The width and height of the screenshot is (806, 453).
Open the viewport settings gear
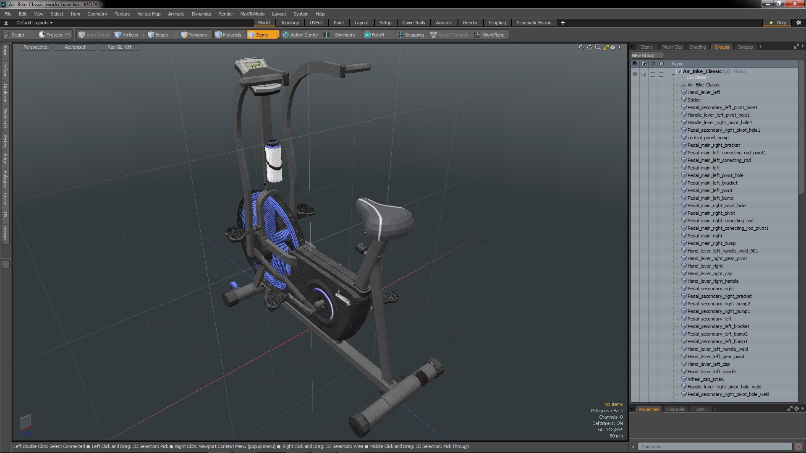pyautogui.click(x=613, y=47)
